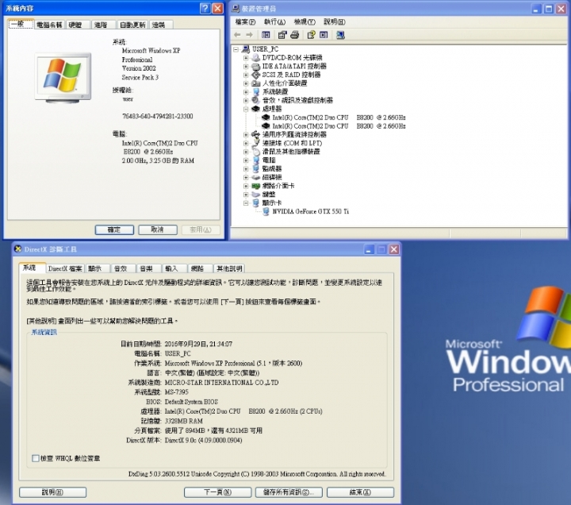Screen dimensions: 571x505
Task: Select the 系統裝置 category icon
Action: [x=256, y=91]
